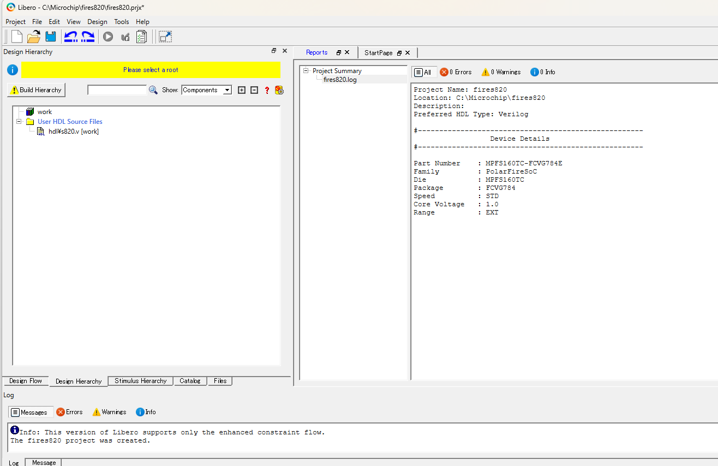Click the blue info icon beside yellow banner
This screenshot has height=466, width=718.
[13, 70]
